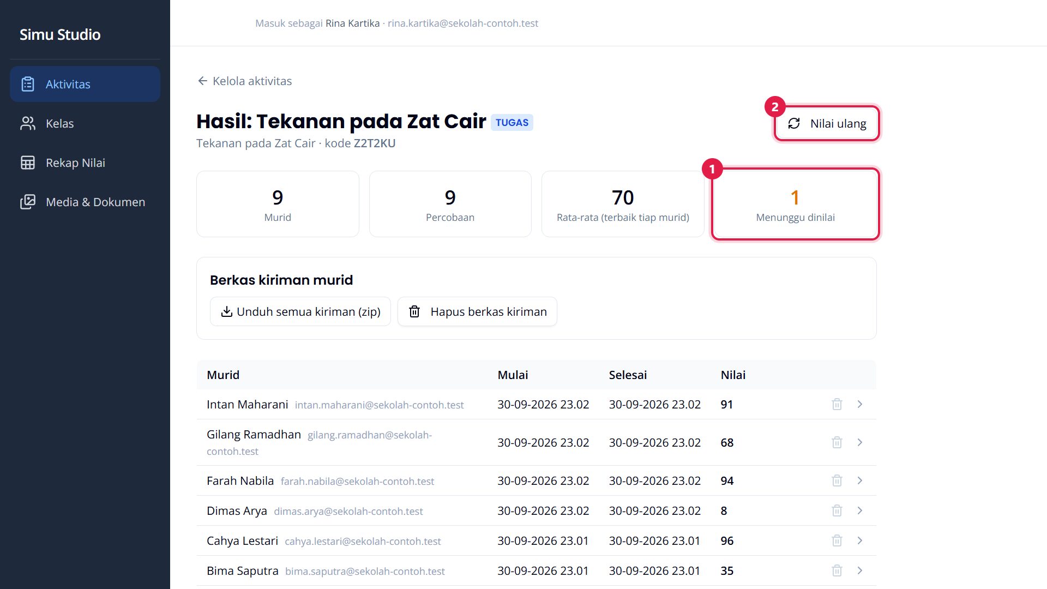Click the Media & Dokumen gallery icon
The width and height of the screenshot is (1047, 589).
point(28,202)
